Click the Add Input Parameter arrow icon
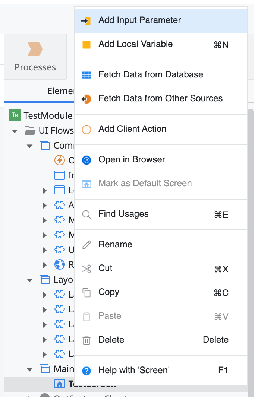The width and height of the screenshot is (255, 397). click(x=86, y=20)
